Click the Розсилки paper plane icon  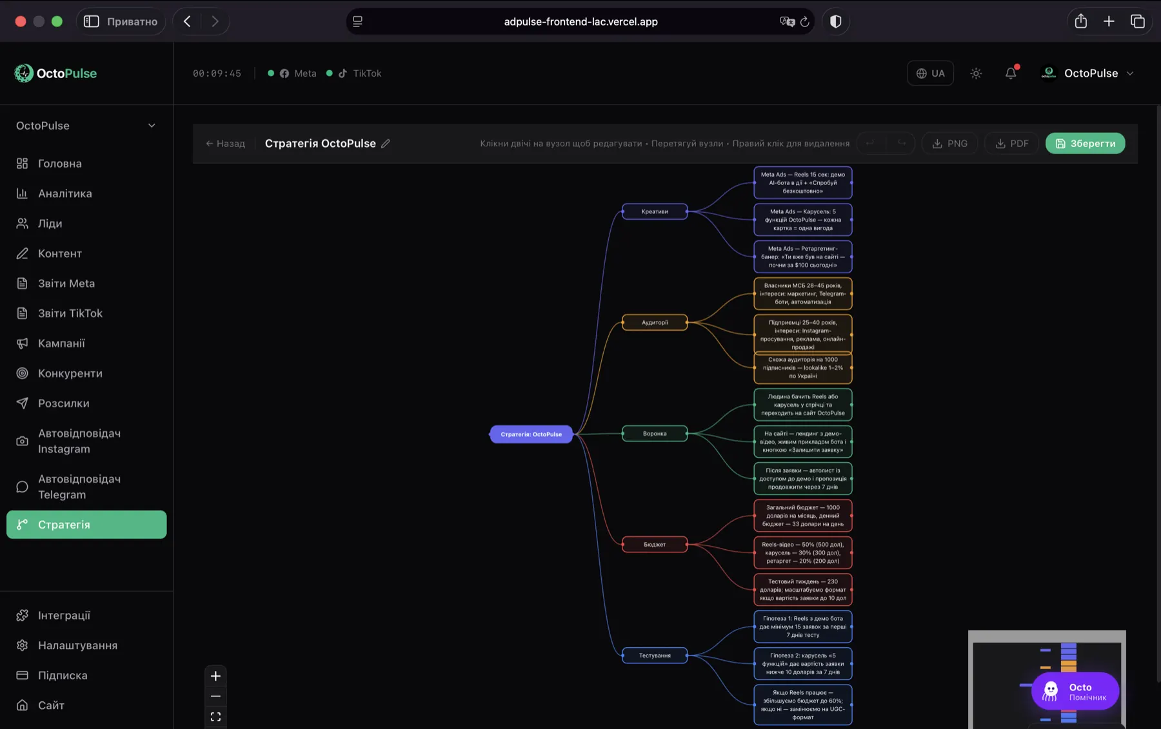pos(22,403)
